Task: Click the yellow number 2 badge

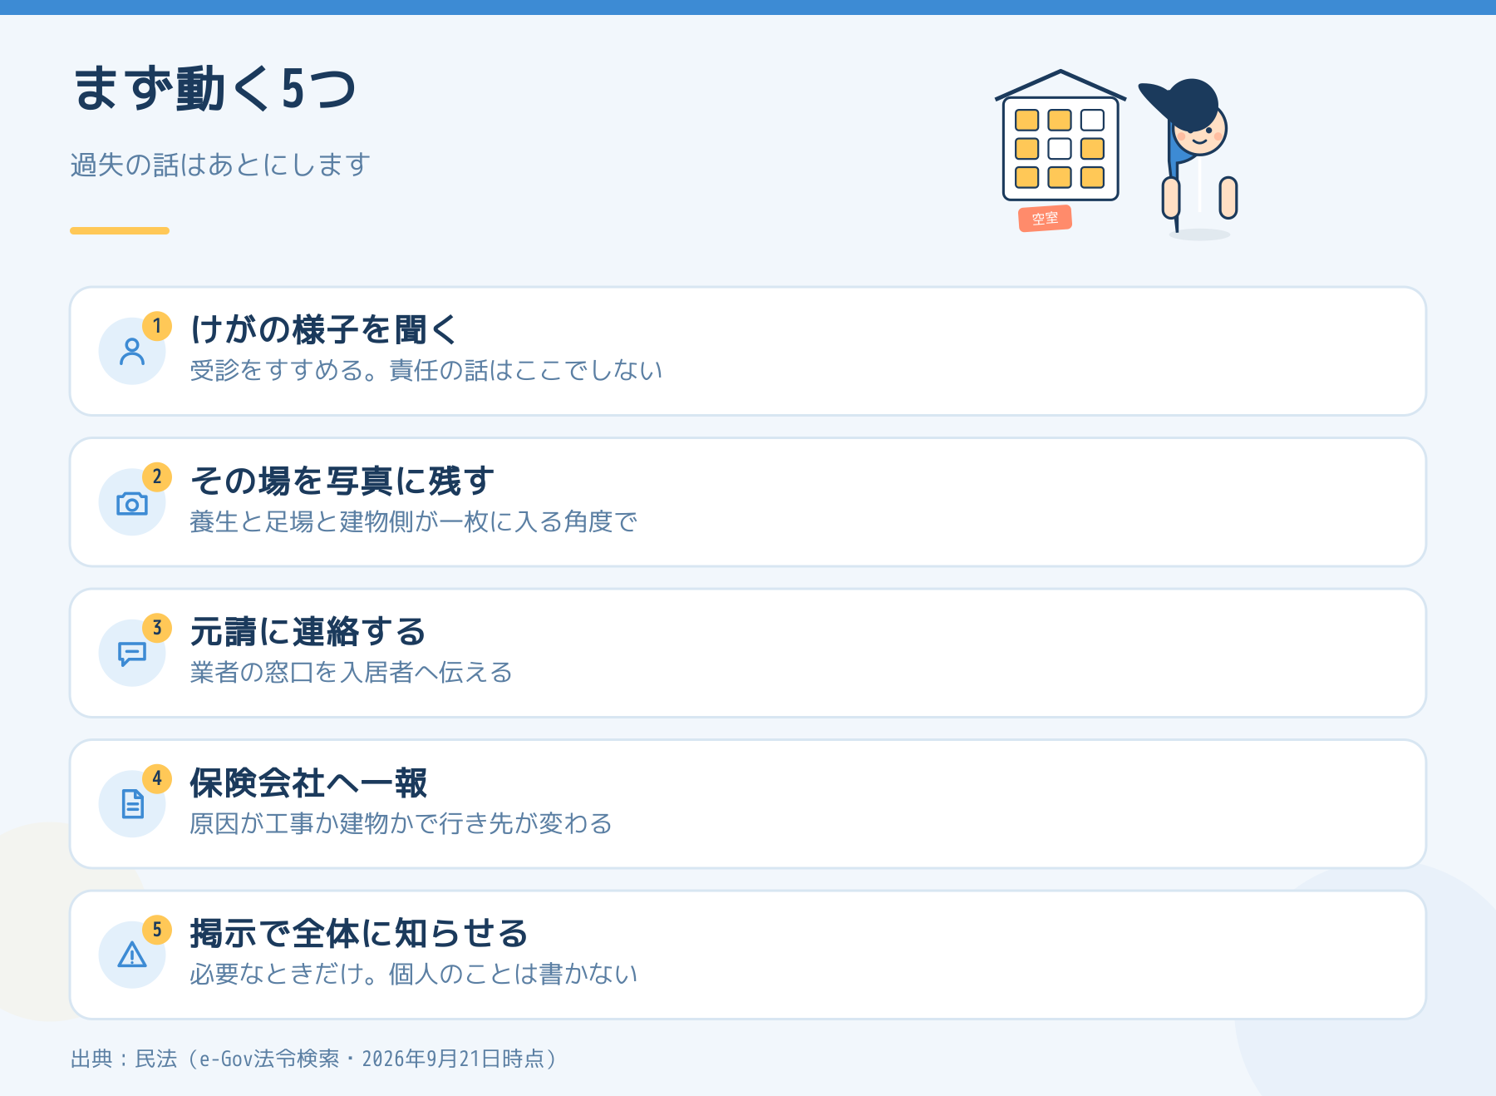Action: [x=157, y=477]
